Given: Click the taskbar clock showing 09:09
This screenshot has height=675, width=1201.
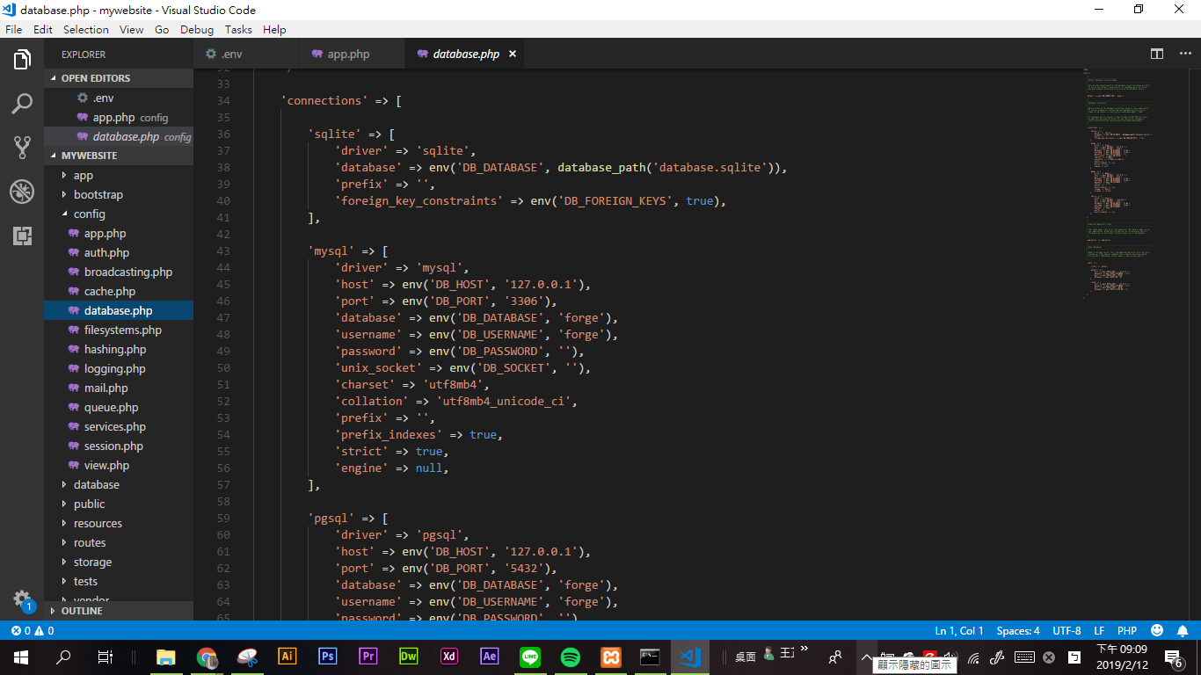Looking at the screenshot, I should (1123, 657).
